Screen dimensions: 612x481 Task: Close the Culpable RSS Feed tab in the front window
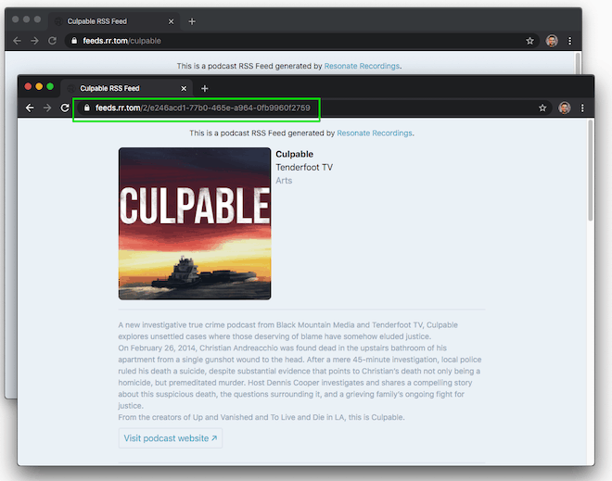(184, 89)
